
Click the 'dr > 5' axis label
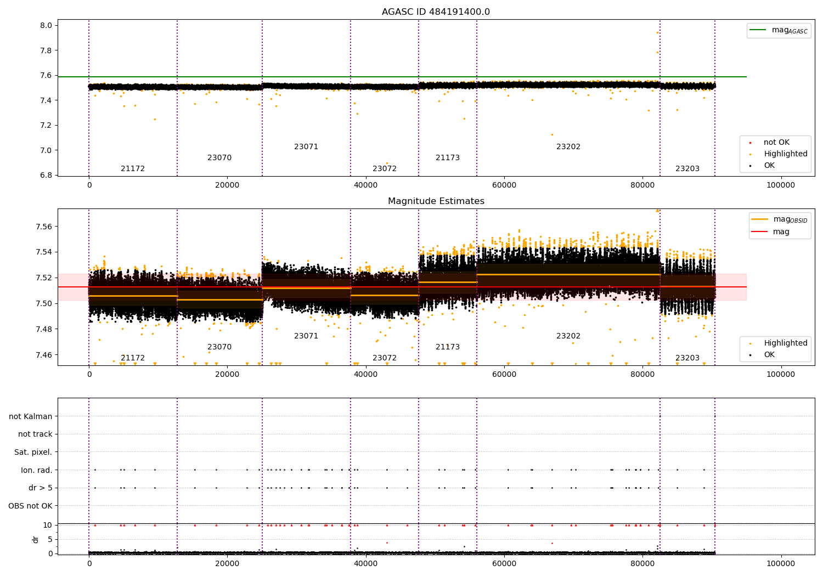41,488
